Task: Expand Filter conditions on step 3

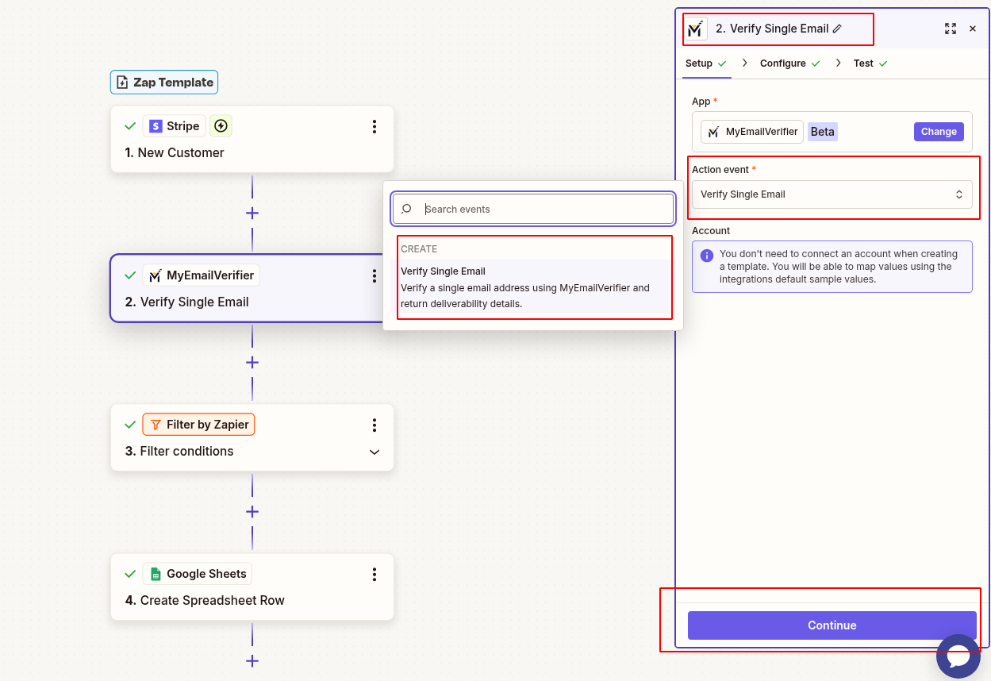Action: (374, 452)
